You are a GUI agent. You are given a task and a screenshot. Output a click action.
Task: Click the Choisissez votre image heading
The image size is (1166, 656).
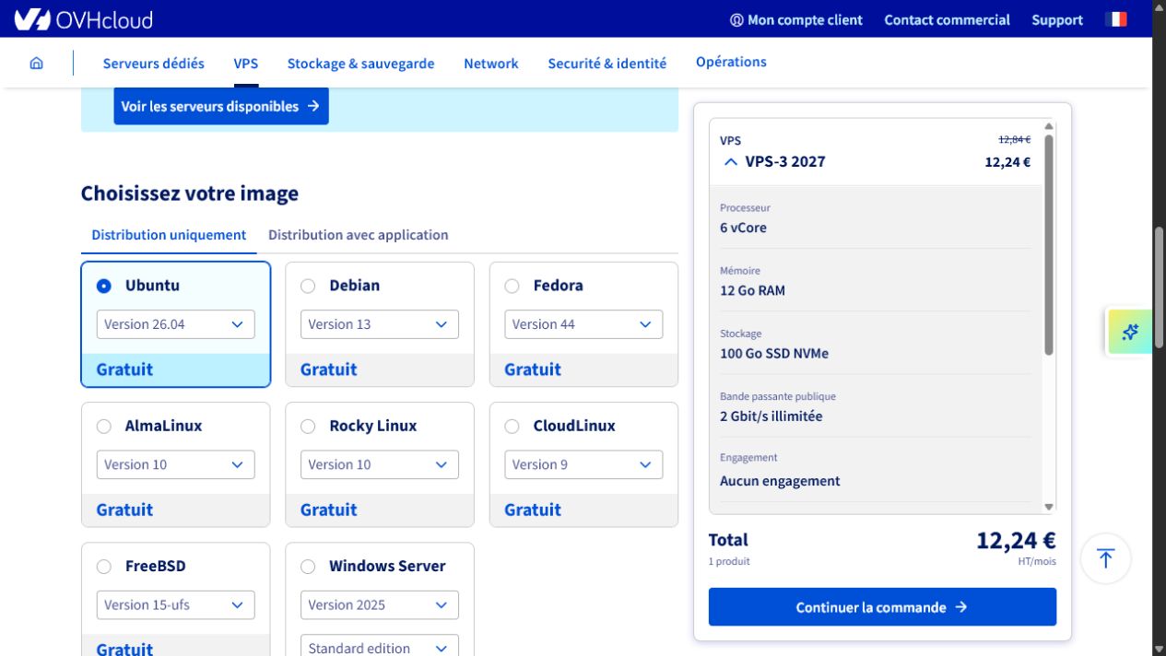pyautogui.click(x=190, y=193)
